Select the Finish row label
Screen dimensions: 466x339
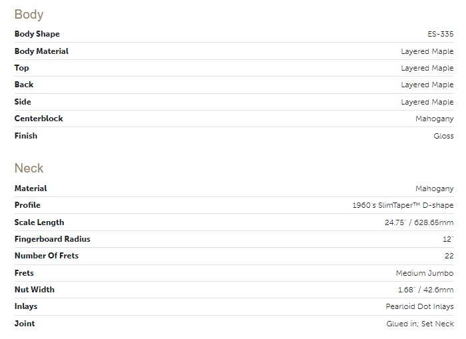[26, 136]
